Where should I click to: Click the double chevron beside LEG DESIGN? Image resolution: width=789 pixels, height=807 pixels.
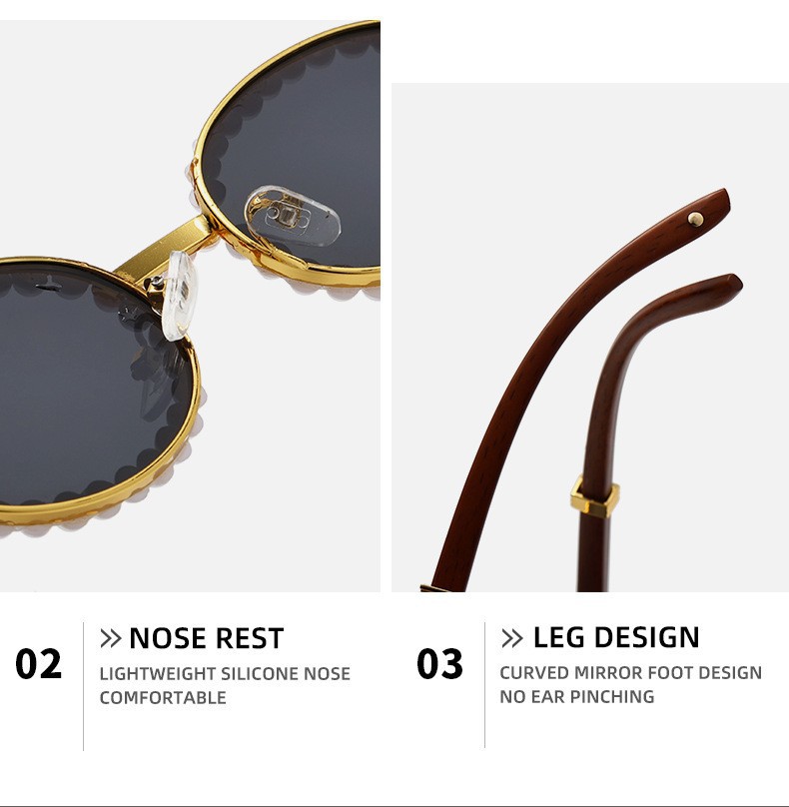point(511,638)
